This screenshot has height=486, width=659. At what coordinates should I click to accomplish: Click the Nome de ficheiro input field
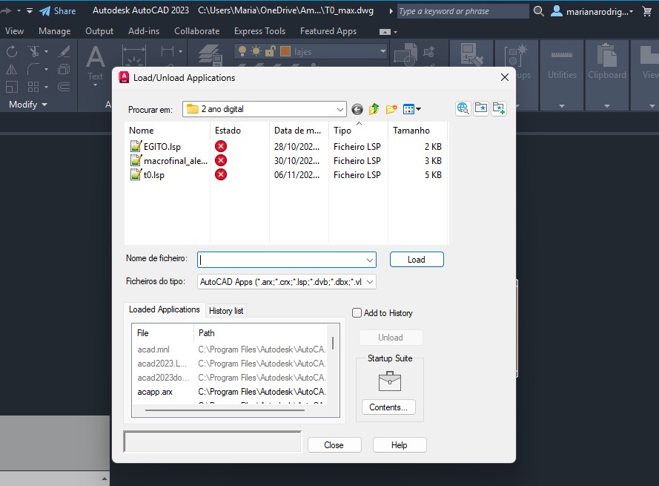282,260
